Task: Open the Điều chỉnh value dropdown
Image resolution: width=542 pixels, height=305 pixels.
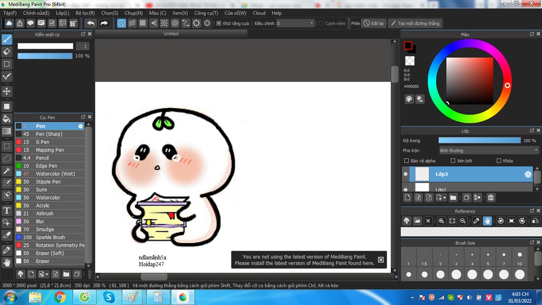Action: [x=295, y=23]
